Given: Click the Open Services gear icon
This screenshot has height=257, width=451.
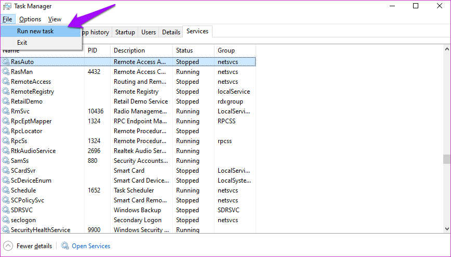Looking at the screenshot, I should tap(65, 246).
